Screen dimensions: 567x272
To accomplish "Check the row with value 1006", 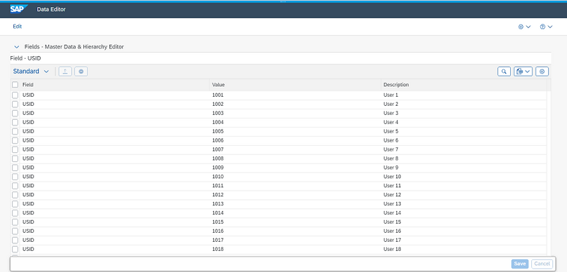I will [x=15, y=140].
